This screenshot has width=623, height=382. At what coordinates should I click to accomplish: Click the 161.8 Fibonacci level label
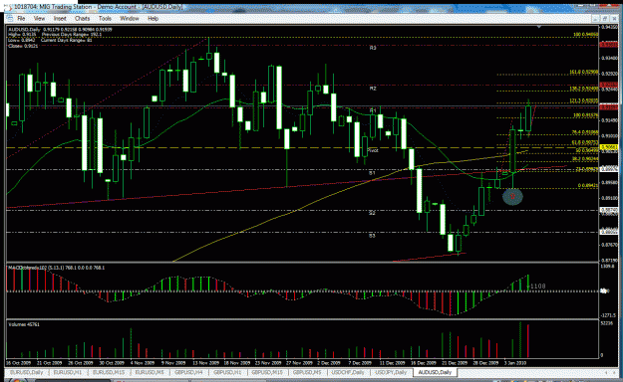[584, 73]
